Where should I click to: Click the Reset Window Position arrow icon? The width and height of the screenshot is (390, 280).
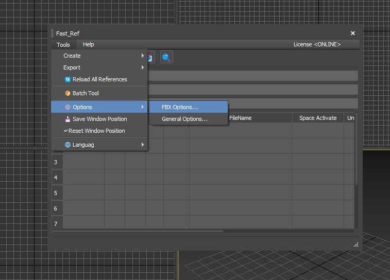66,131
